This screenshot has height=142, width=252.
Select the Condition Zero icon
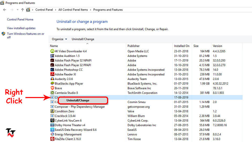pos(52,111)
